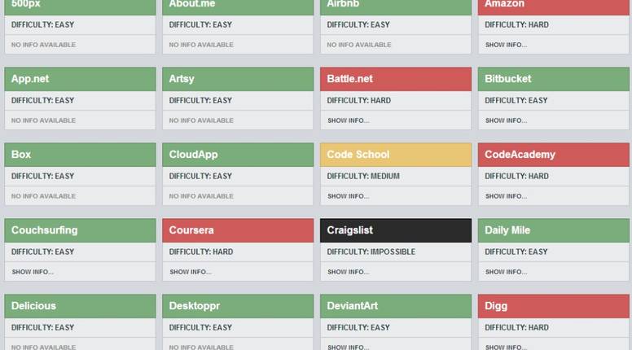Open the Desktoppr site link

coord(195,306)
